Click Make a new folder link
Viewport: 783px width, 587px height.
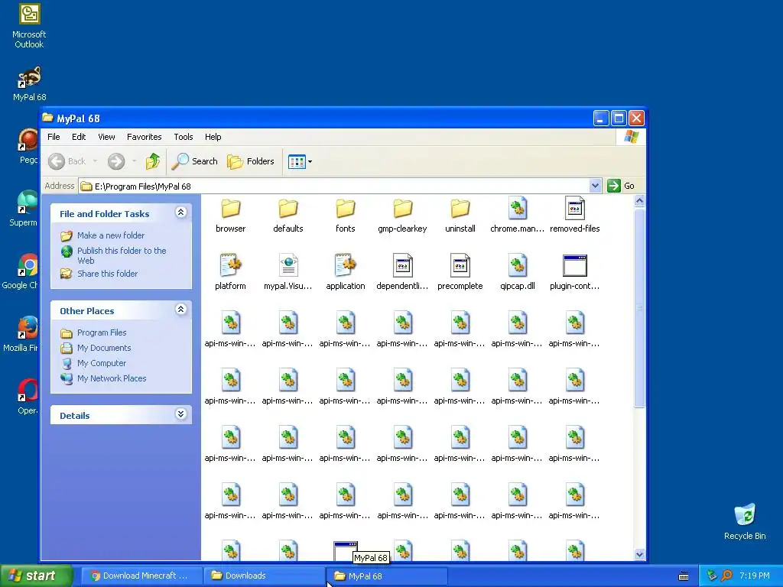click(x=110, y=235)
